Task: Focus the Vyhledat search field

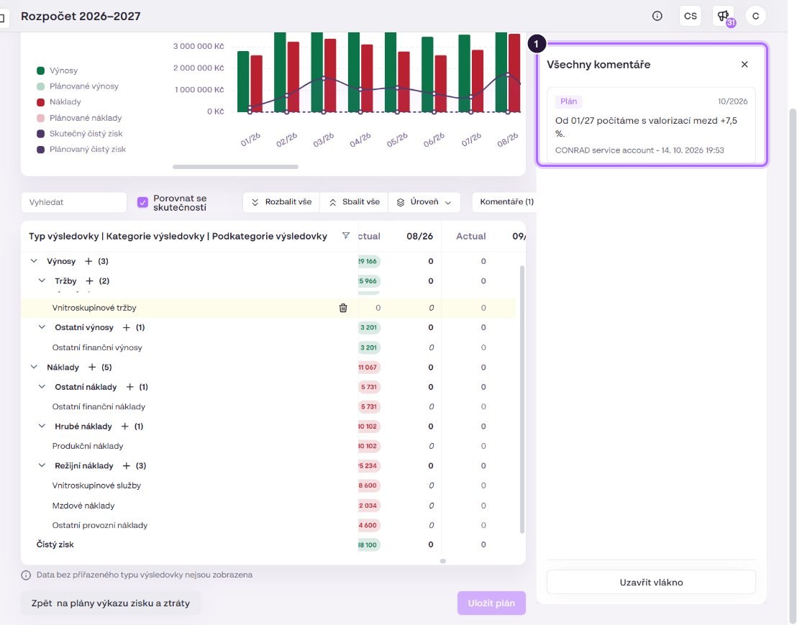Action: point(73,202)
